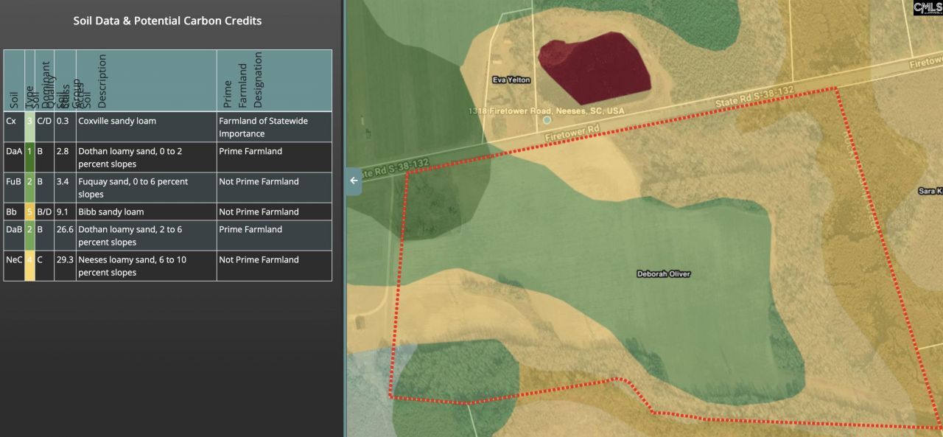Click the circular map marker at 1318 Firetower Road

pyautogui.click(x=547, y=119)
